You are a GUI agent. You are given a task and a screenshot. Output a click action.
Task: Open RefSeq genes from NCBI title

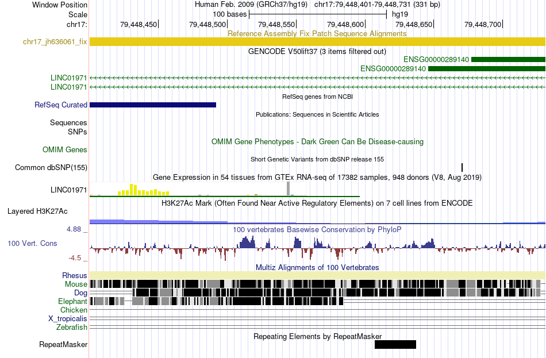click(317, 97)
